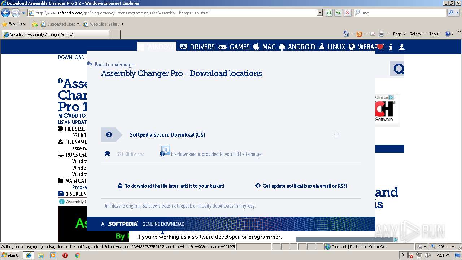Click the 7:21 PM system clock
The image size is (462, 260).
click(444, 255)
